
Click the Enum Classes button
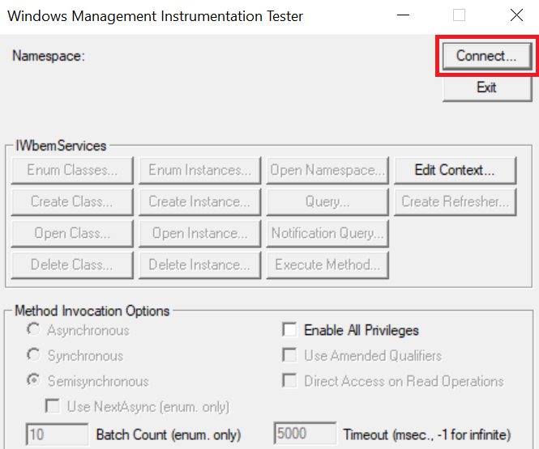pyautogui.click(x=72, y=170)
